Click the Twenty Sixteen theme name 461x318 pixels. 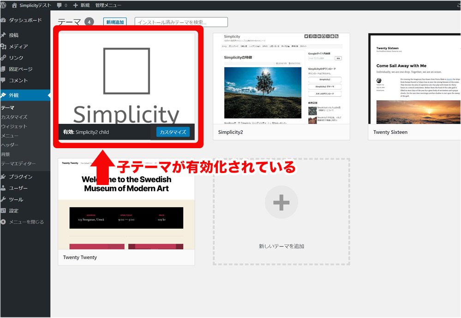pyautogui.click(x=390, y=132)
